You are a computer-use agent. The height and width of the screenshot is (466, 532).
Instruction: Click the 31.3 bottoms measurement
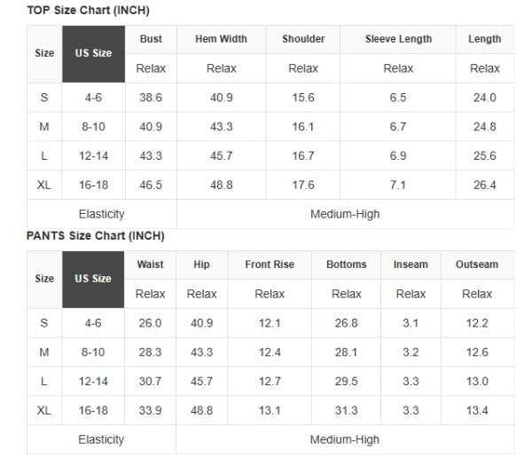click(346, 410)
